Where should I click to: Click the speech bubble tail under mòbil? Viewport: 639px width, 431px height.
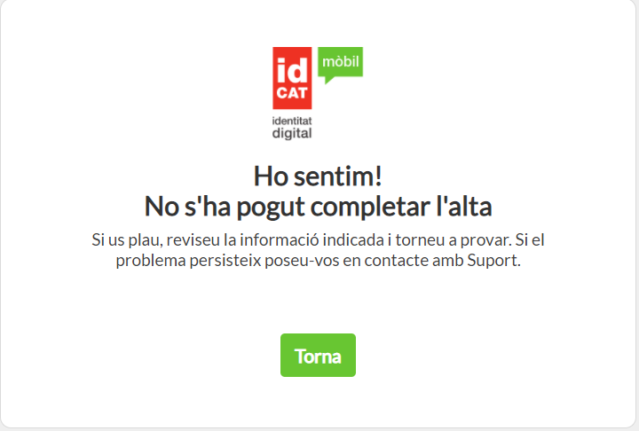point(329,80)
